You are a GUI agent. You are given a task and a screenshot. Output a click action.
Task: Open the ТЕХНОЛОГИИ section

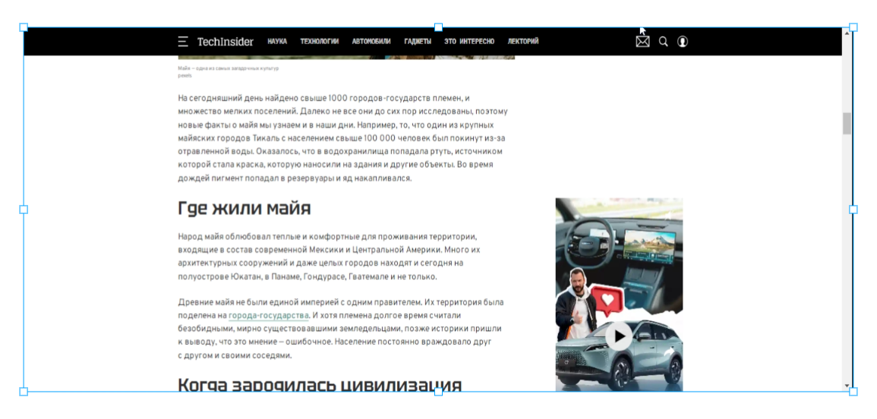tap(320, 42)
